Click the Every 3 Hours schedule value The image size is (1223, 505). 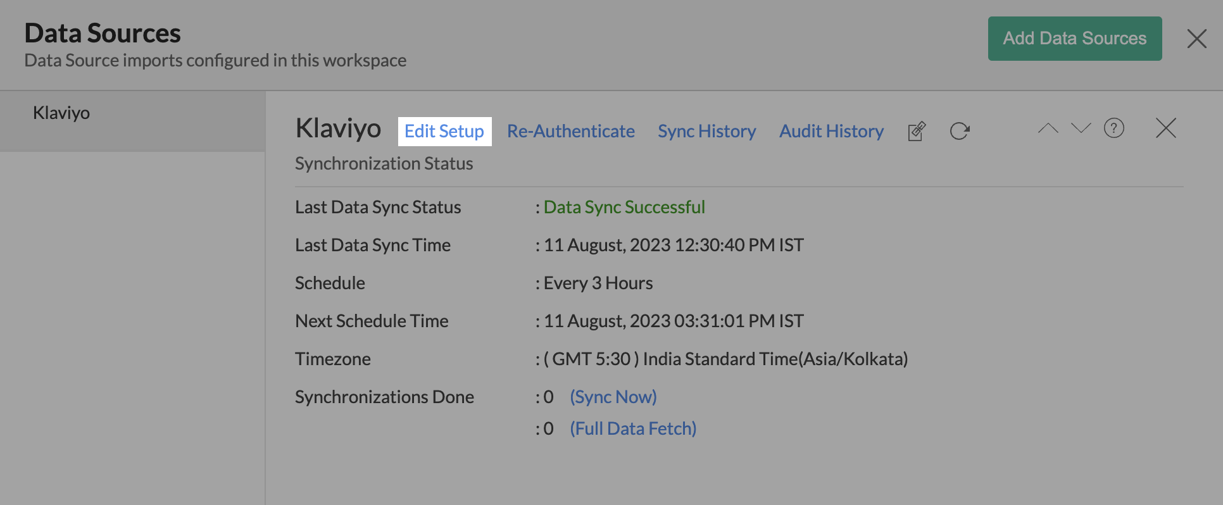click(x=598, y=283)
